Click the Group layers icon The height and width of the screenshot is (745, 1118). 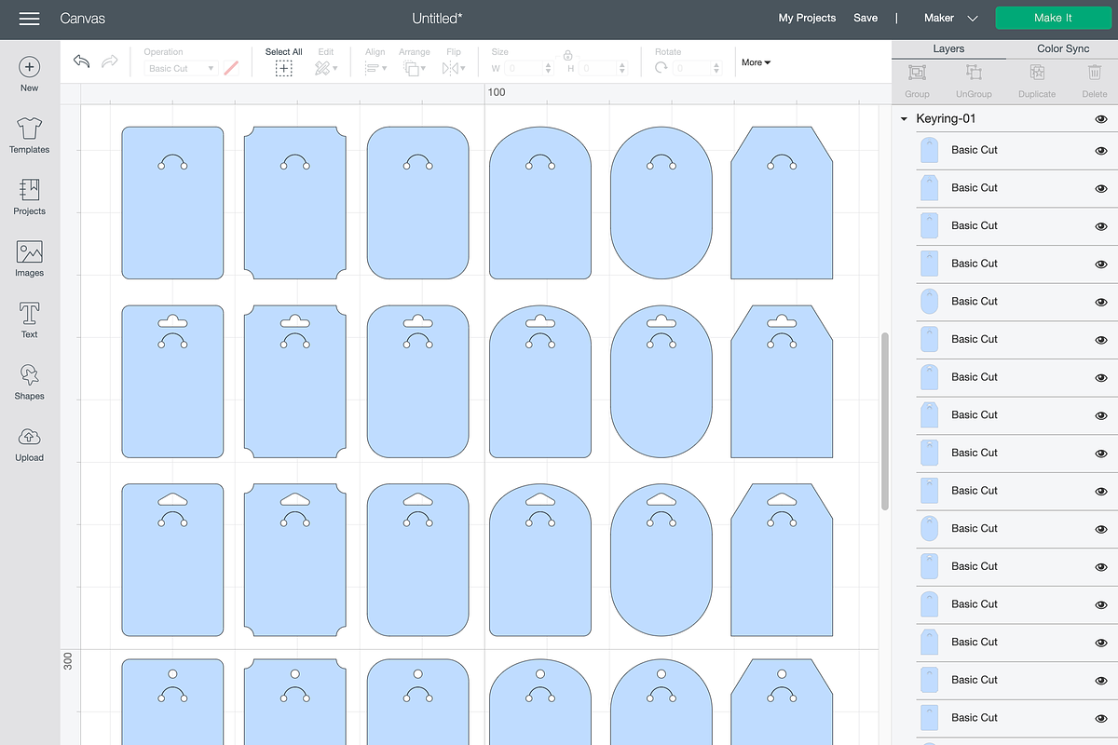click(x=917, y=73)
